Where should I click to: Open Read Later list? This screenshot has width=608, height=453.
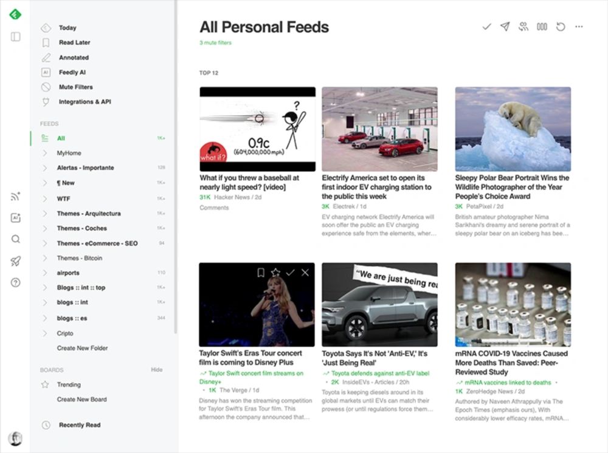pos(74,43)
